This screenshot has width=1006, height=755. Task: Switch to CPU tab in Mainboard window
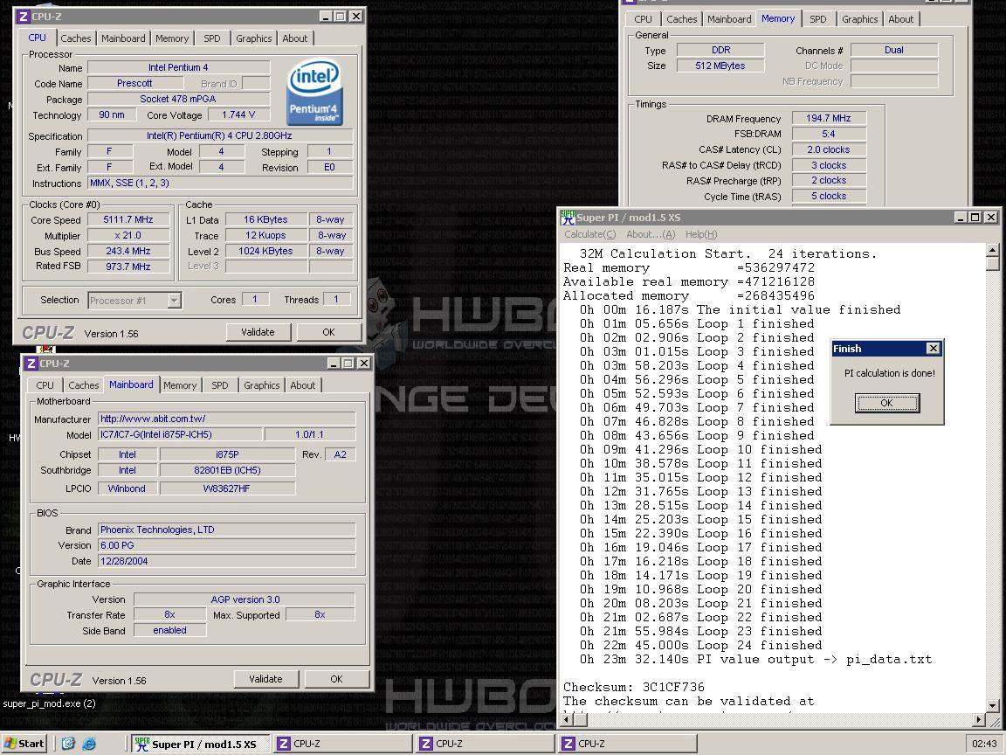coord(45,385)
